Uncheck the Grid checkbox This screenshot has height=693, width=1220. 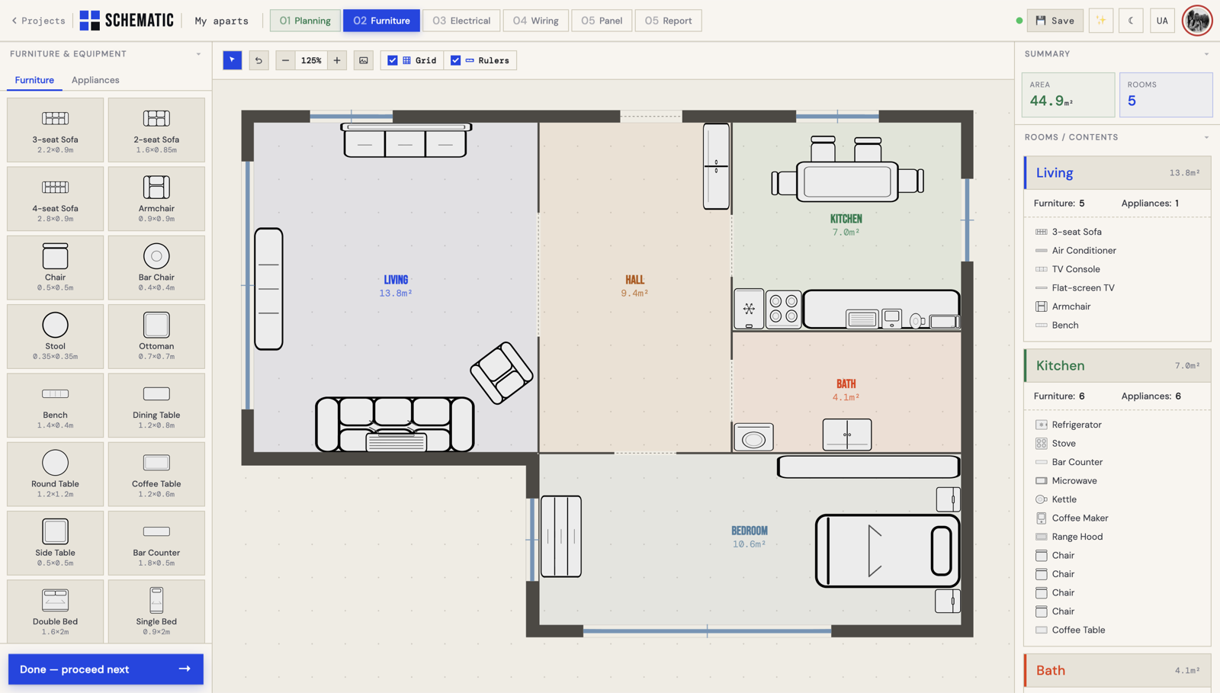(393, 60)
